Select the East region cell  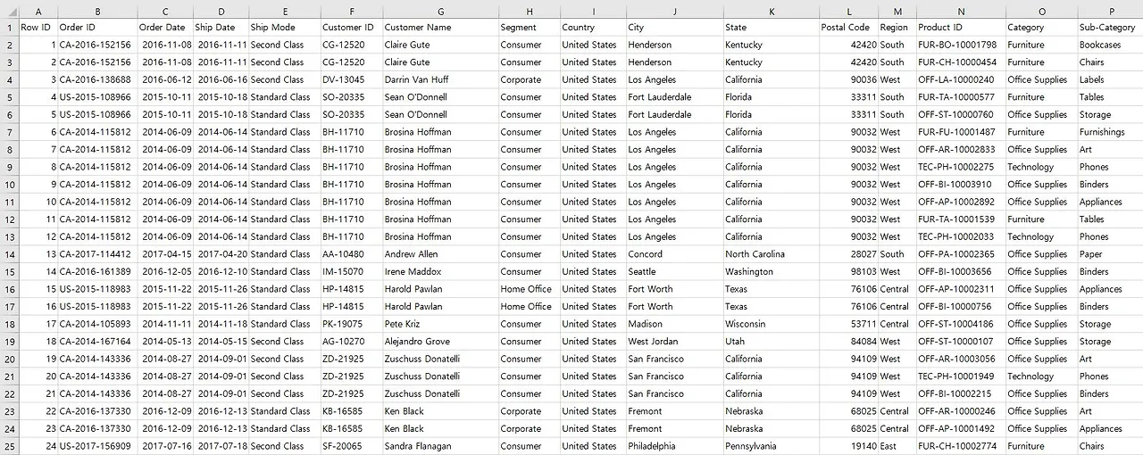(897, 446)
